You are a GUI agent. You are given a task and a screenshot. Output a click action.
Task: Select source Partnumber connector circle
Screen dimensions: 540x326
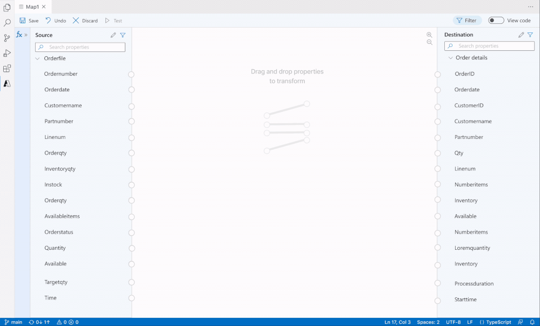[131, 121]
